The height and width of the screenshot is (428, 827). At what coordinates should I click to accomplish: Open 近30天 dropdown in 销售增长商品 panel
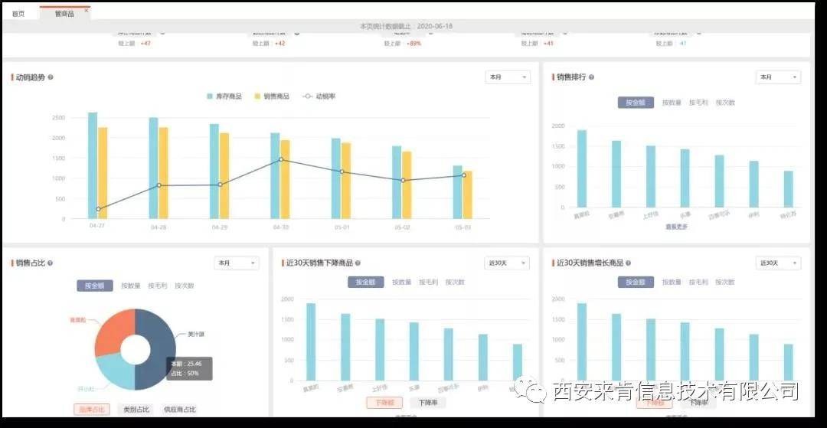[778, 263]
